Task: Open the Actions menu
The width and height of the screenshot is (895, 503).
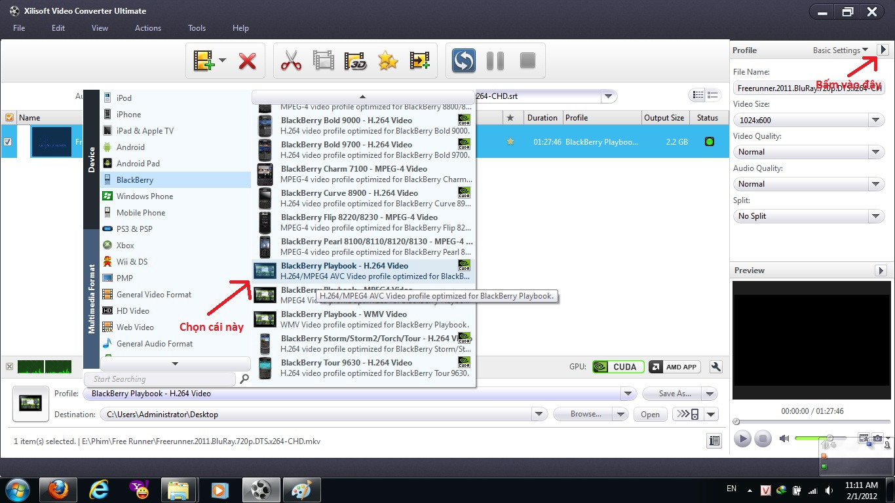Action: [x=148, y=28]
